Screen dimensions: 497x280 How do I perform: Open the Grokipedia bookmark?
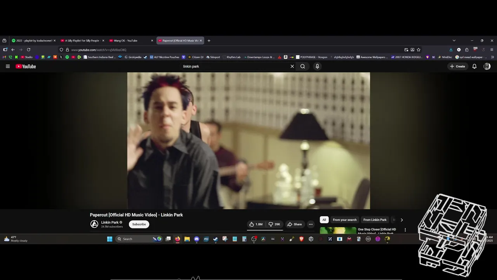132,57
